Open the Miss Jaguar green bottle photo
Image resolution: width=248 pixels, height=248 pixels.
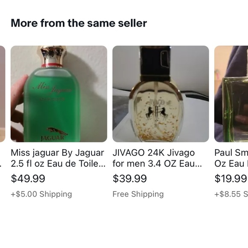tap(59, 94)
